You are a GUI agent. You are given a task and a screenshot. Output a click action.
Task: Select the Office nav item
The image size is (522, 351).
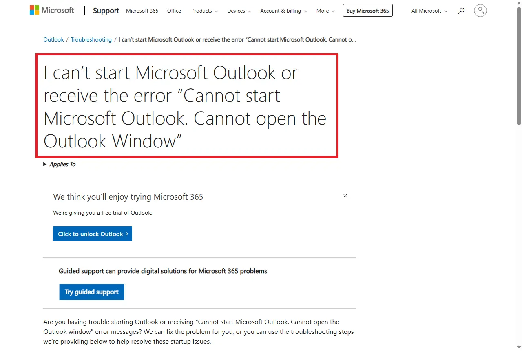point(174,11)
